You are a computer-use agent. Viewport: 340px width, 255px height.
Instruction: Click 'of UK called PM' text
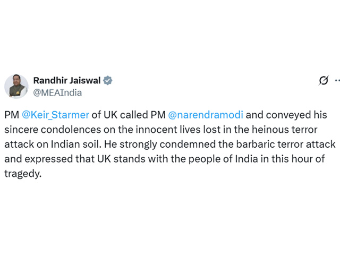click(x=129, y=115)
